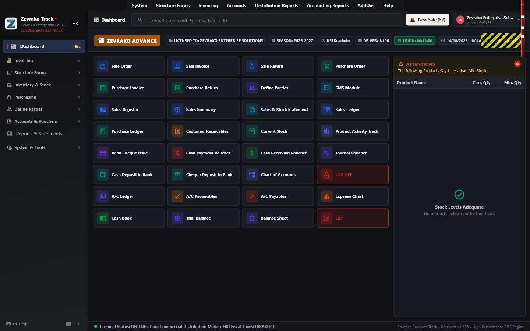Expand Accounts & Vouchers section

(44, 121)
